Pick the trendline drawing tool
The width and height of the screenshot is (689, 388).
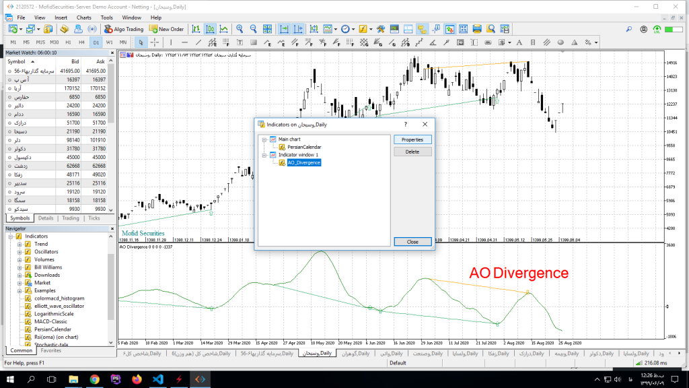[x=197, y=42]
